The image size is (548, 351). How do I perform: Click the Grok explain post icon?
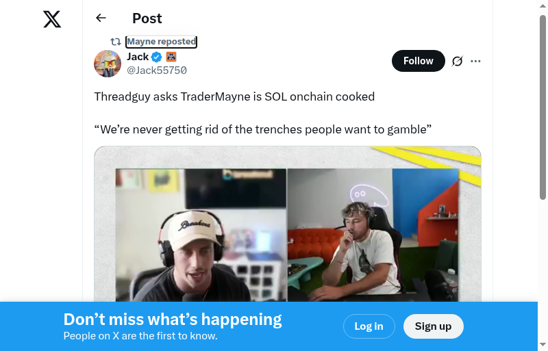pyautogui.click(x=457, y=61)
